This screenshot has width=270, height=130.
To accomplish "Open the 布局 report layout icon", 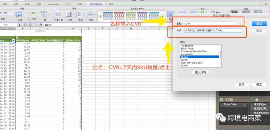I will pos(79,14).
